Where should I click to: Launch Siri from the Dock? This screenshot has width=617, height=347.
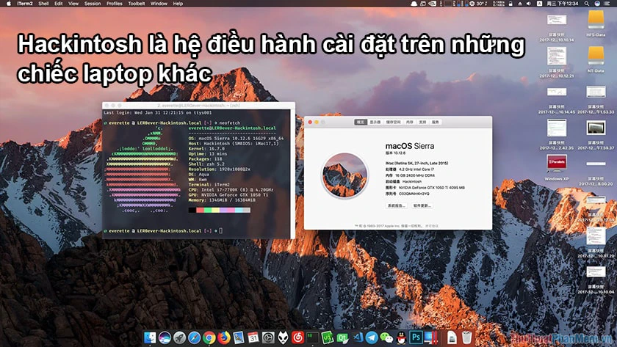coord(165,337)
